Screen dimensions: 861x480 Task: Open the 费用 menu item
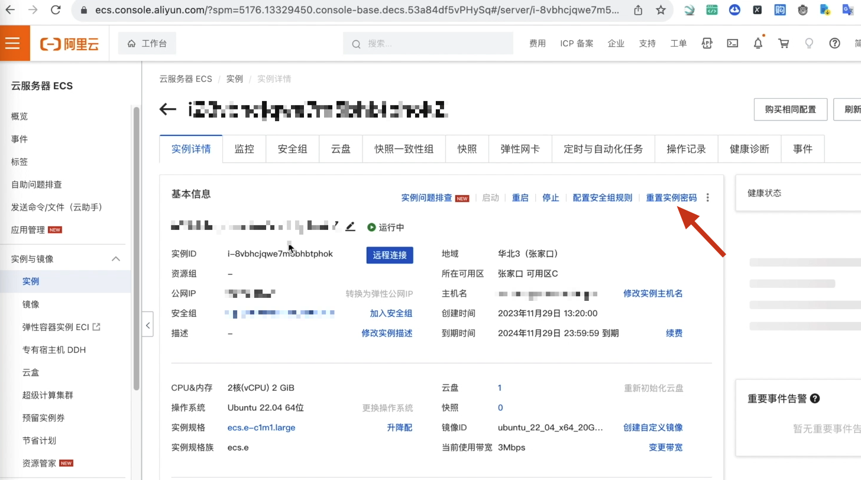coord(538,43)
